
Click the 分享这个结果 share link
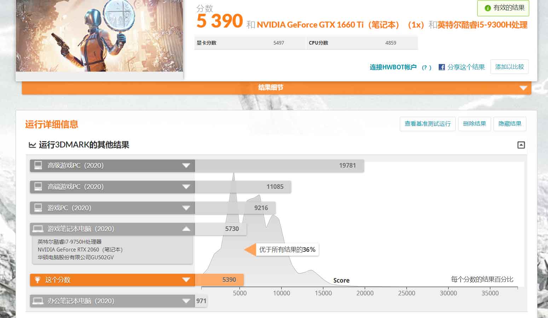[466, 67]
